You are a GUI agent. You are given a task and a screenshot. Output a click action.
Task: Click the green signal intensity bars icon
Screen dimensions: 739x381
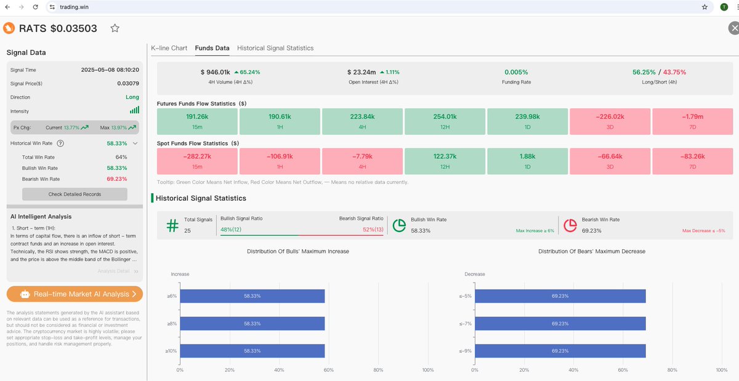[134, 110]
